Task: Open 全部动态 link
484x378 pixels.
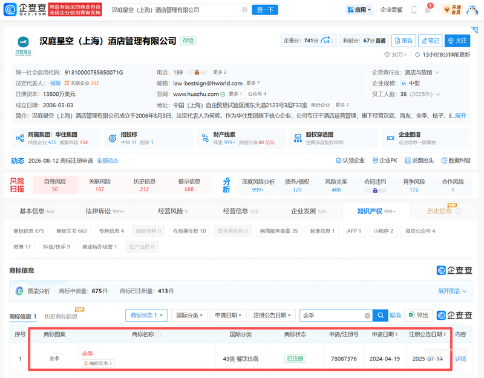Action: pyautogui.click(x=108, y=161)
